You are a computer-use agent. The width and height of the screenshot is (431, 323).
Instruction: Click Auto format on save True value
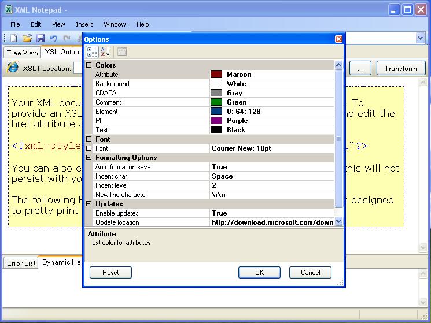click(219, 167)
